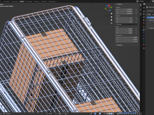Open the Modifiers wrench tab icon
Screen dimensions: 154x115
point(144,30)
